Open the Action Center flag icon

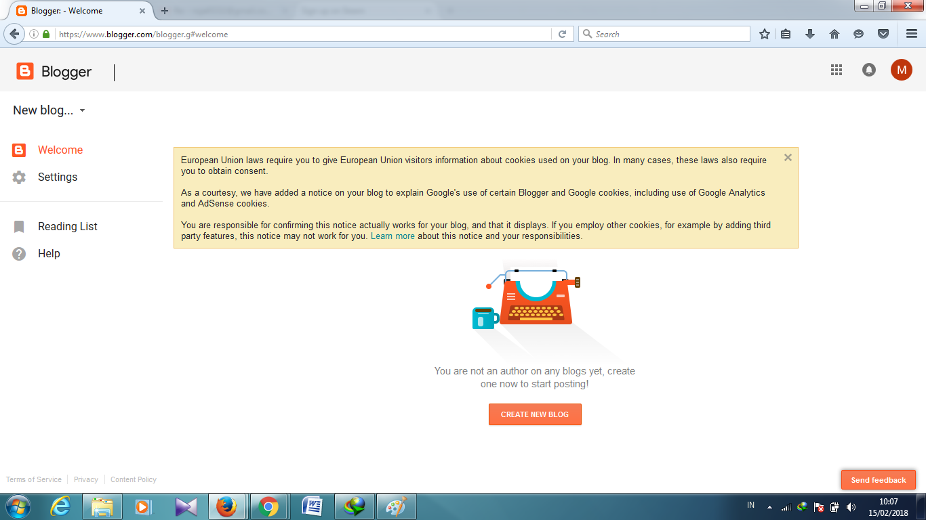point(819,506)
